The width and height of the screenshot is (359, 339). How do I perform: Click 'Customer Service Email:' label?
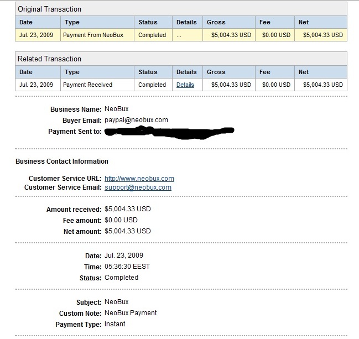[x=63, y=187]
